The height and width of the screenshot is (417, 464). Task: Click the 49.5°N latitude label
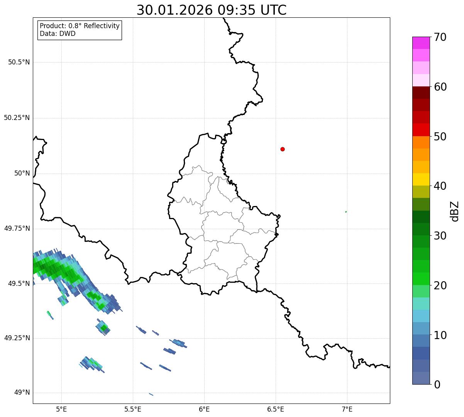[19, 284]
